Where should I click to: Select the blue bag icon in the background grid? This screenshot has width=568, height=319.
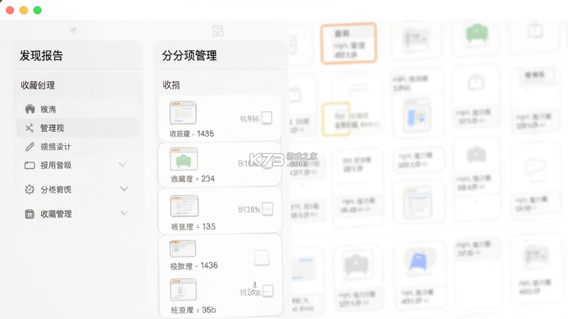(418, 261)
